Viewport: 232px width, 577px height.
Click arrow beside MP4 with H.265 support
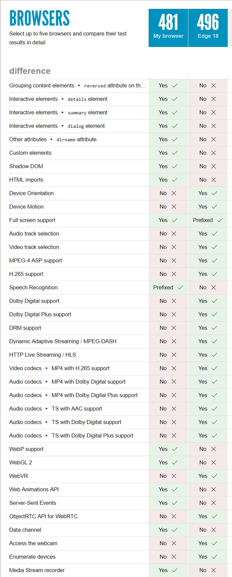pyautogui.click(x=47, y=368)
